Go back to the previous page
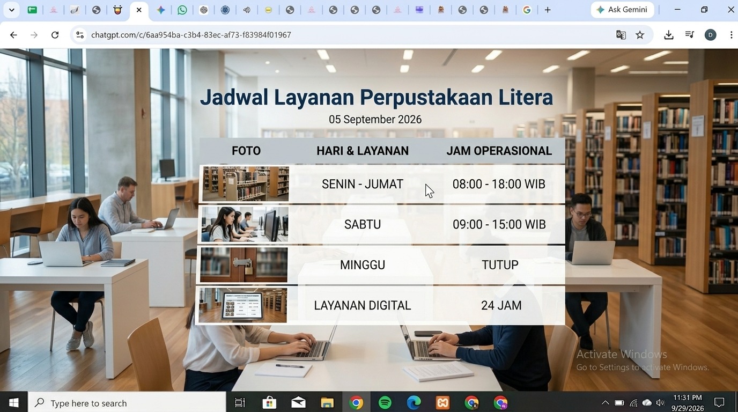Screen dimensions: 738x412 [x=13, y=35]
